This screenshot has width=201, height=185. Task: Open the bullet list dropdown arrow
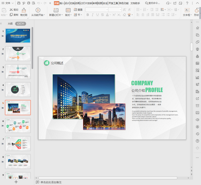141,10
